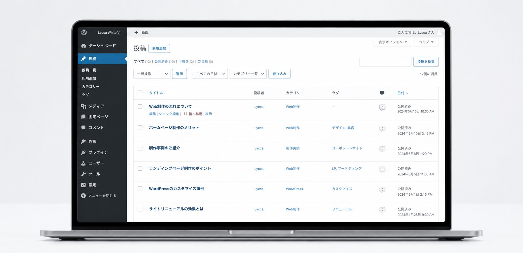Screen dimensions: 523x253
Task: Open the ホームページ制作のメリット post title
Action: (x=174, y=128)
